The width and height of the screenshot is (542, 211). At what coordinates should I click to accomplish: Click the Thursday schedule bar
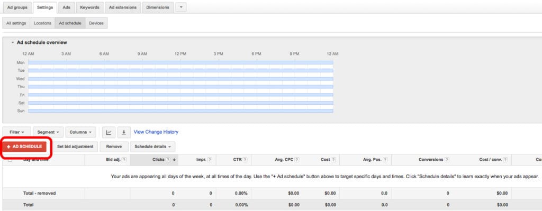click(181, 87)
